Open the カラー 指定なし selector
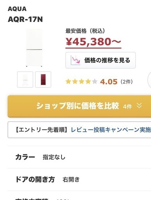 click(x=79, y=157)
